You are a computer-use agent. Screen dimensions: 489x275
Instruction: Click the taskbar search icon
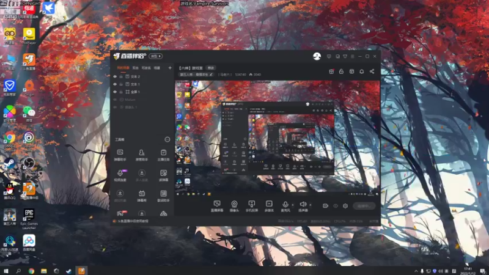tap(18, 271)
